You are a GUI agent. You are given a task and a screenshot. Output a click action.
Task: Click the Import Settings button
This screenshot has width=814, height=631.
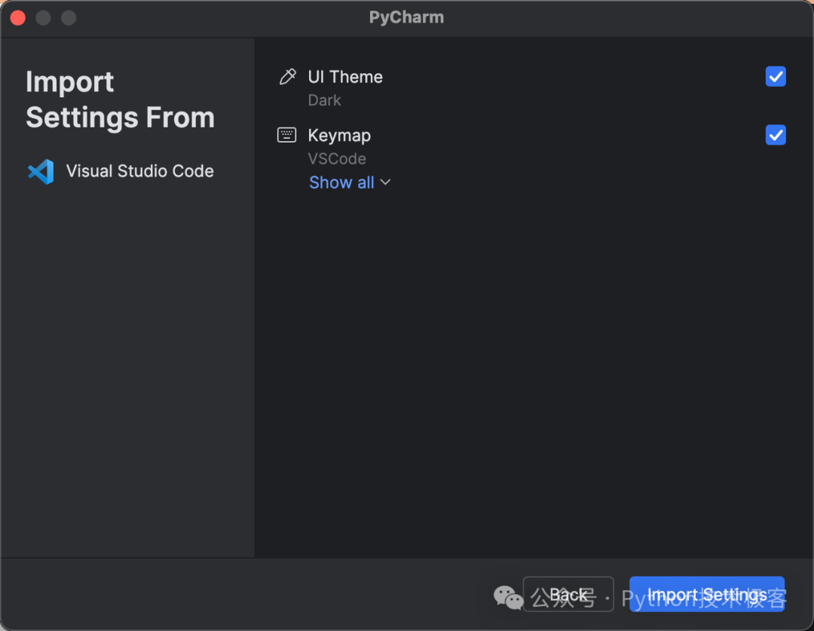(706, 594)
